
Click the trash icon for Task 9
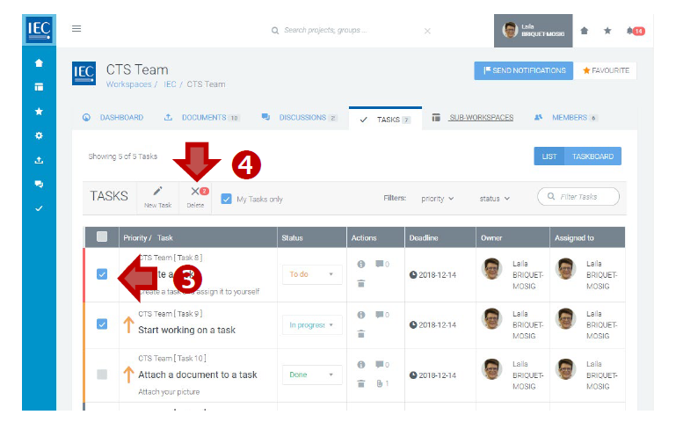pos(360,334)
